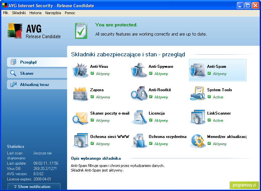Open the Ochrona sieci WWW icon
This screenshot has width=261, height=191.
[81, 140]
